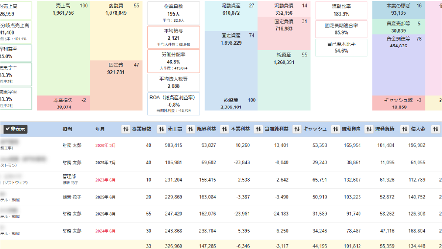Click the red 2020年 3月 date

click(105, 145)
